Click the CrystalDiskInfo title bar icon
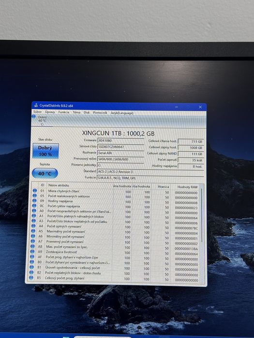The height and width of the screenshot is (338, 254). tap(36, 105)
